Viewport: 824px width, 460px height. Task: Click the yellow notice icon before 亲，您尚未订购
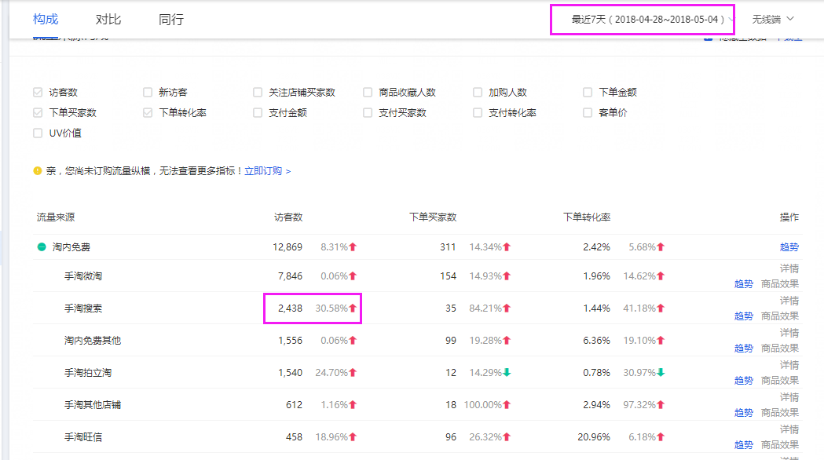[x=38, y=170]
